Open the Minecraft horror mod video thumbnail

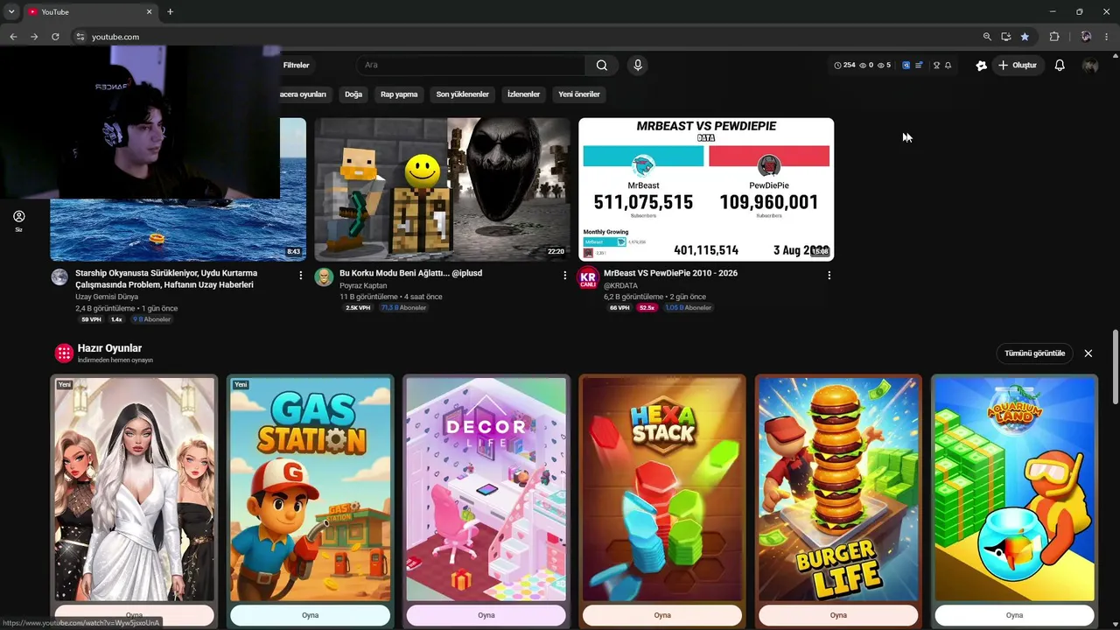[442, 189]
